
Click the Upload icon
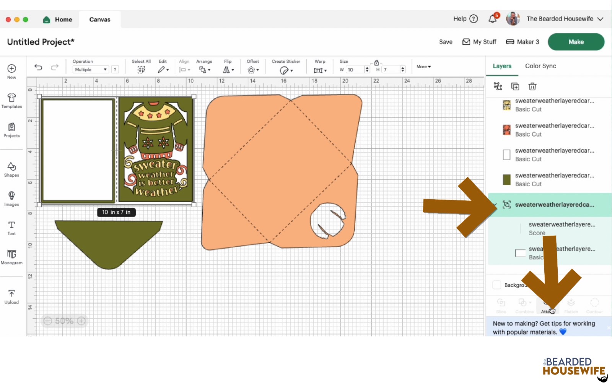[11, 297]
